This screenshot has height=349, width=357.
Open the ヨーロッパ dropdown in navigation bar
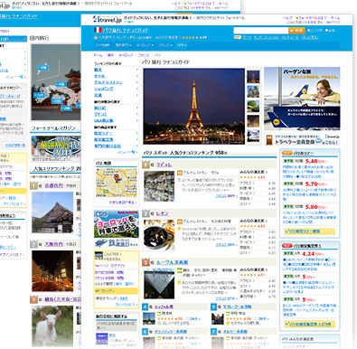[145, 45]
